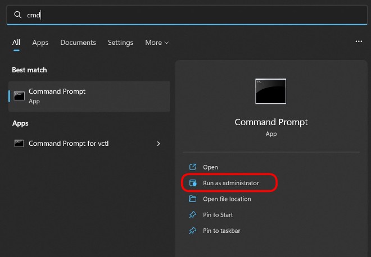The height and width of the screenshot is (257, 371).
Task: Click the Pin to Start pin icon
Action: [x=193, y=215]
